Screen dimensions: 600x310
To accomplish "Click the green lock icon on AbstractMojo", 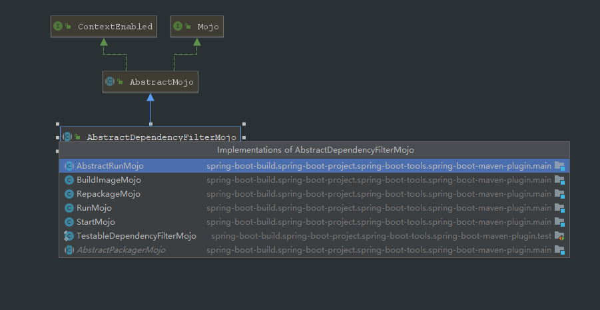I will [120, 81].
